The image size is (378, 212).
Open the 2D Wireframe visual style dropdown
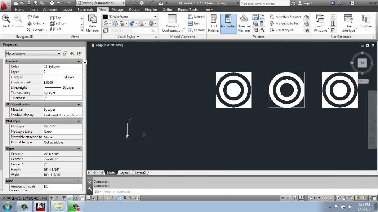point(130,17)
